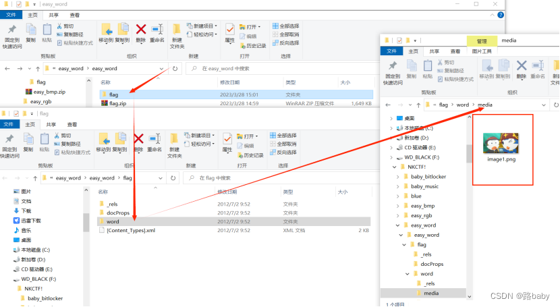This screenshot has width=560, height=307.
Task: Open address bar dropdown in easy_word window
Action: [161, 69]
